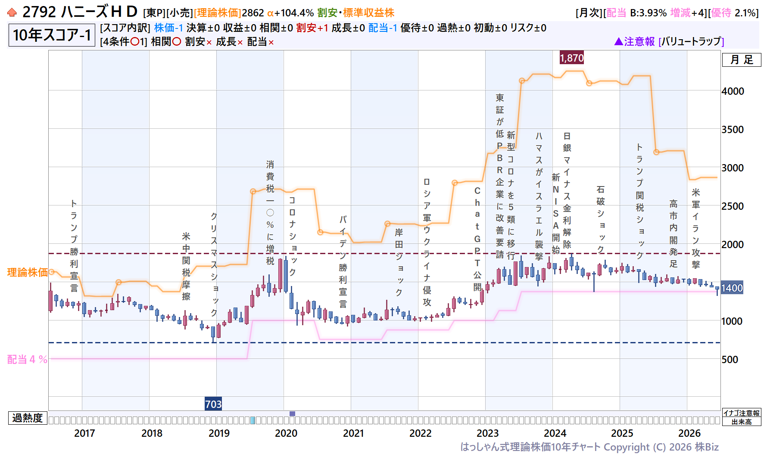Click the purple warning triangle icon
The width and height of the screenshot is (767, 454).
pyautogui.click(x=618, y=41)
